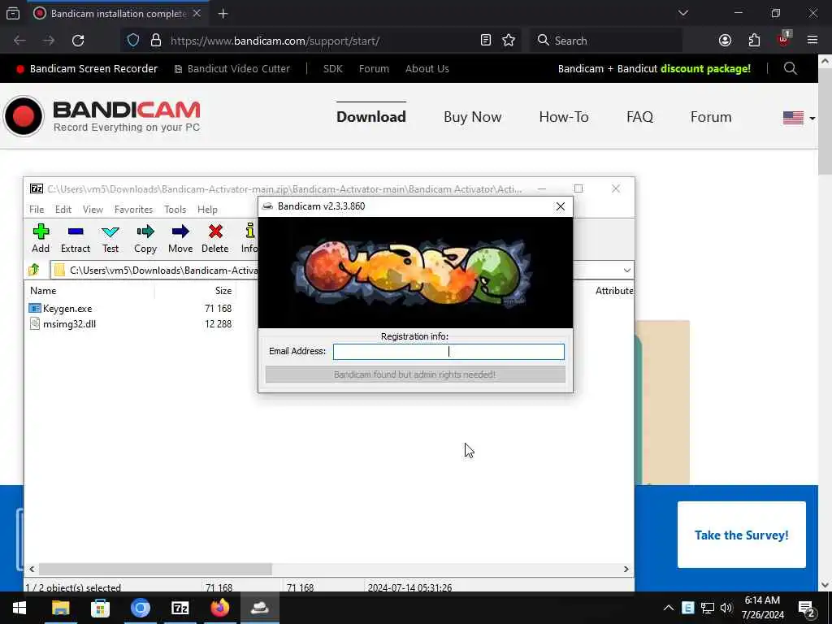Open Edit menu in 7-Zip
This screenshot has width=832, height=624.
click(63, 210)
